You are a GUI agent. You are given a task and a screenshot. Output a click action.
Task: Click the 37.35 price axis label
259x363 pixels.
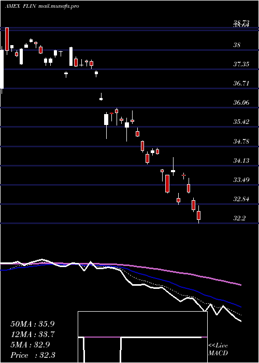(x=241, y=64)
